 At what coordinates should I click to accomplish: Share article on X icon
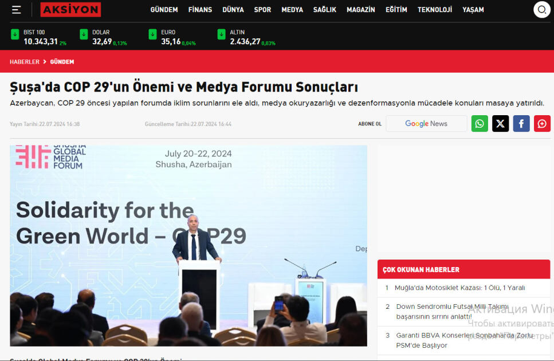click(x=500, y=124)
